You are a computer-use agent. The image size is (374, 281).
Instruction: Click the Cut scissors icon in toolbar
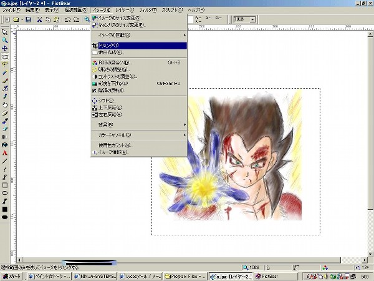pyautogui.click(x=39, y=20)
